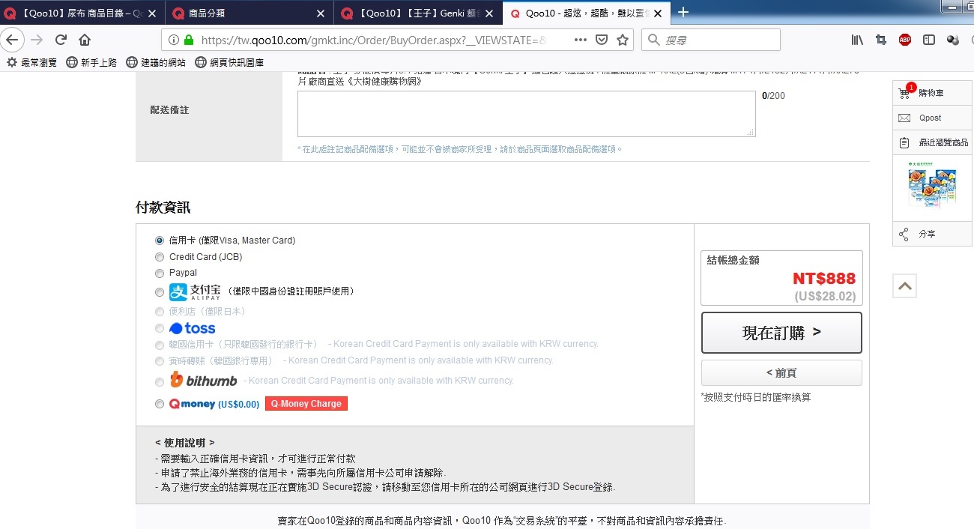Select 實時轉賬 (韓國銀行專用) payment option
The width and height of the screenshot is (974, 529).
[160, 361]
